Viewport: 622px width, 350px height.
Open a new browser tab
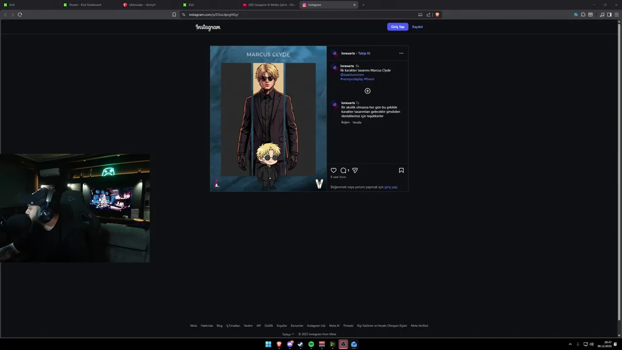pos(363,5)
